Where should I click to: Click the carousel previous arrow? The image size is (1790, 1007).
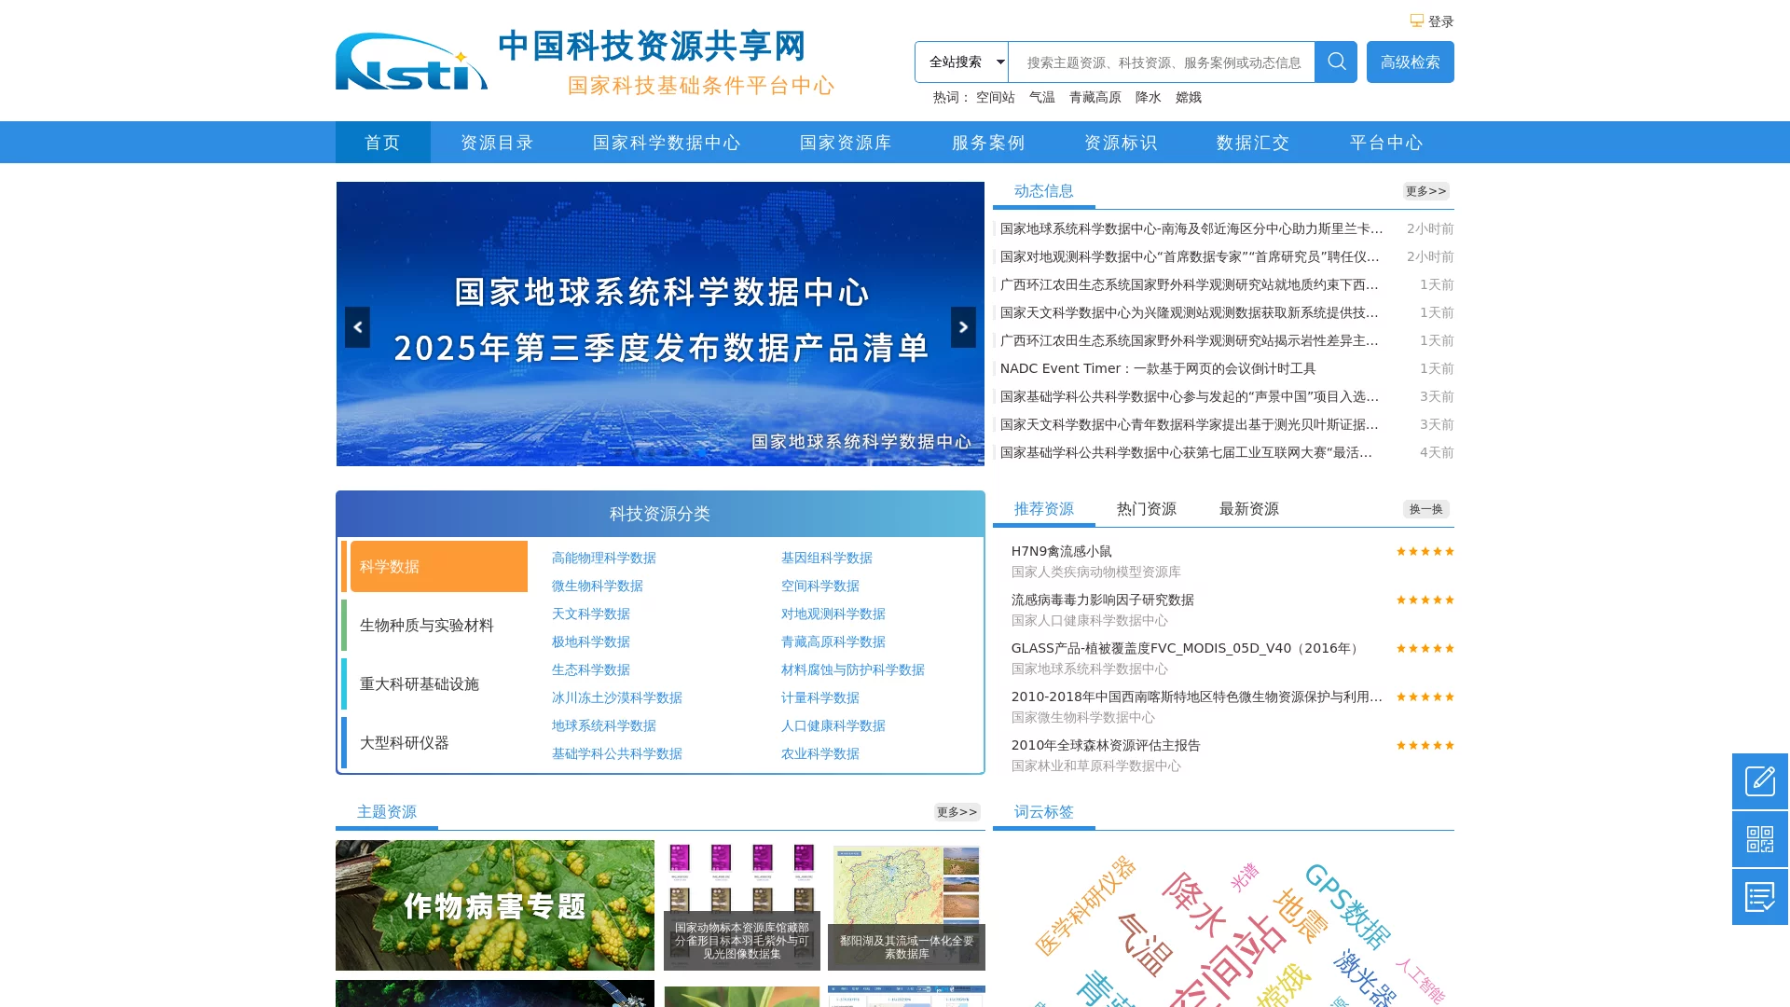357,326
